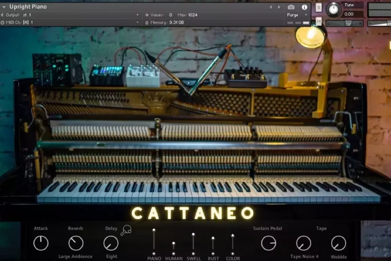This screenshot has height=261, width=391.
Task: Click the Voices icon
Action: click(x=147, y=15)
